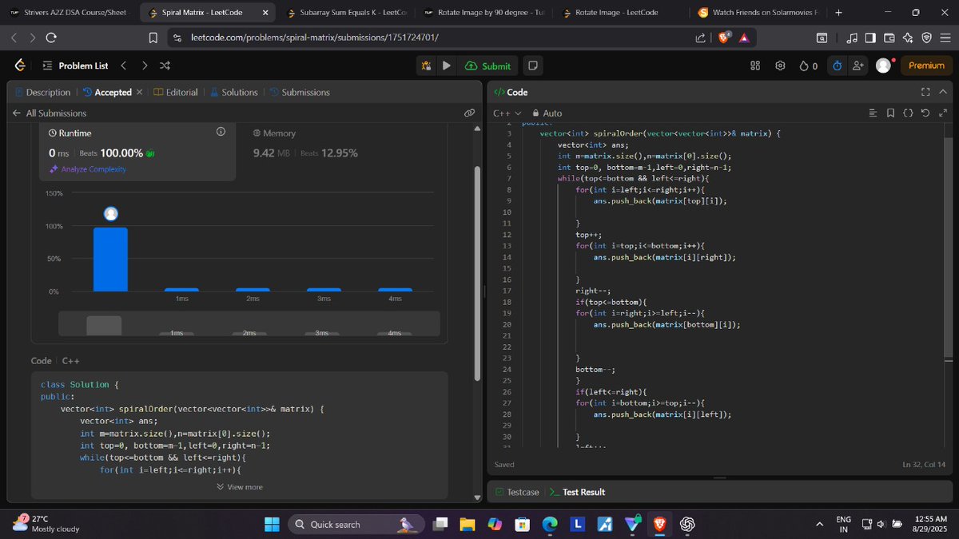Screen dimensions: 959x539
Task: Submit the solution
Action: pyautogui.click(x=487, y=65)
